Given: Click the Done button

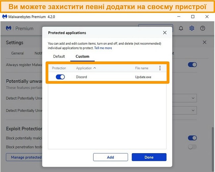Looking at the screenshot, I should tap(149, 157).
